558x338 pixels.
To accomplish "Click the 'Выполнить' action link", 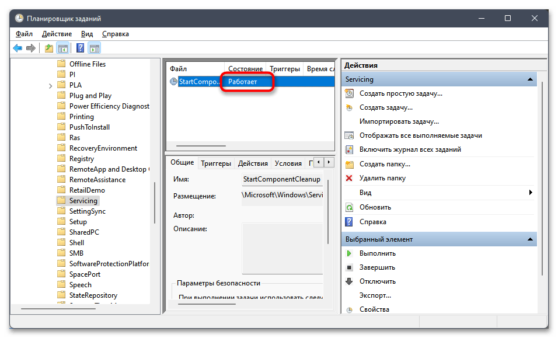I will coord(378,253).
